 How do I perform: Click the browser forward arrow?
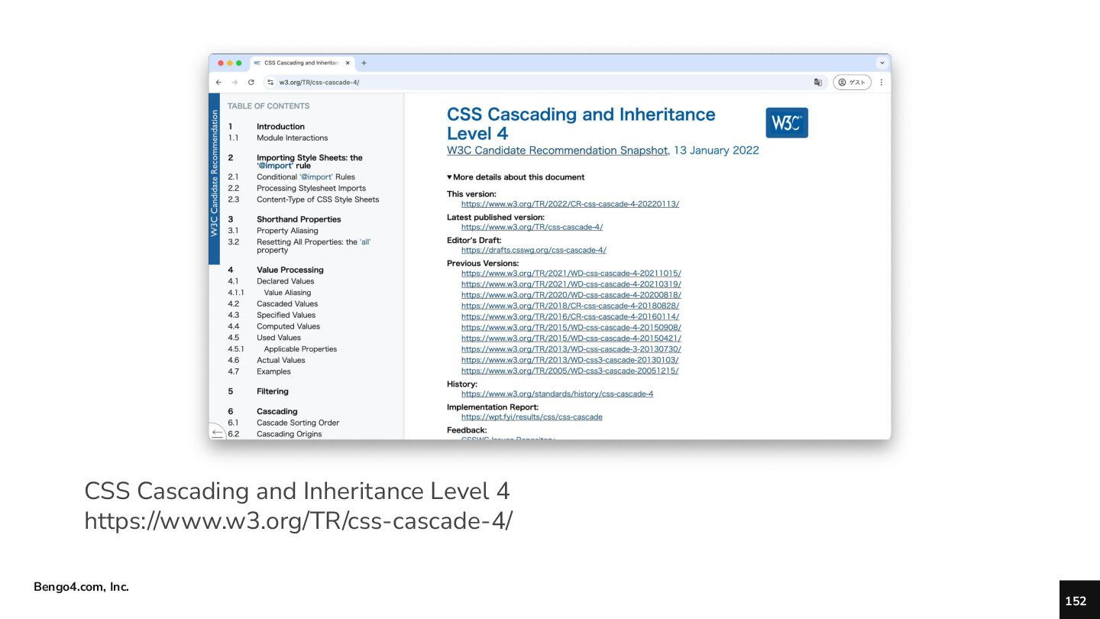tap(235, 83)
